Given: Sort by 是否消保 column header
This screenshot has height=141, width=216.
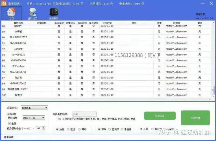Looking at the screenshot, I should click(59, 23).
